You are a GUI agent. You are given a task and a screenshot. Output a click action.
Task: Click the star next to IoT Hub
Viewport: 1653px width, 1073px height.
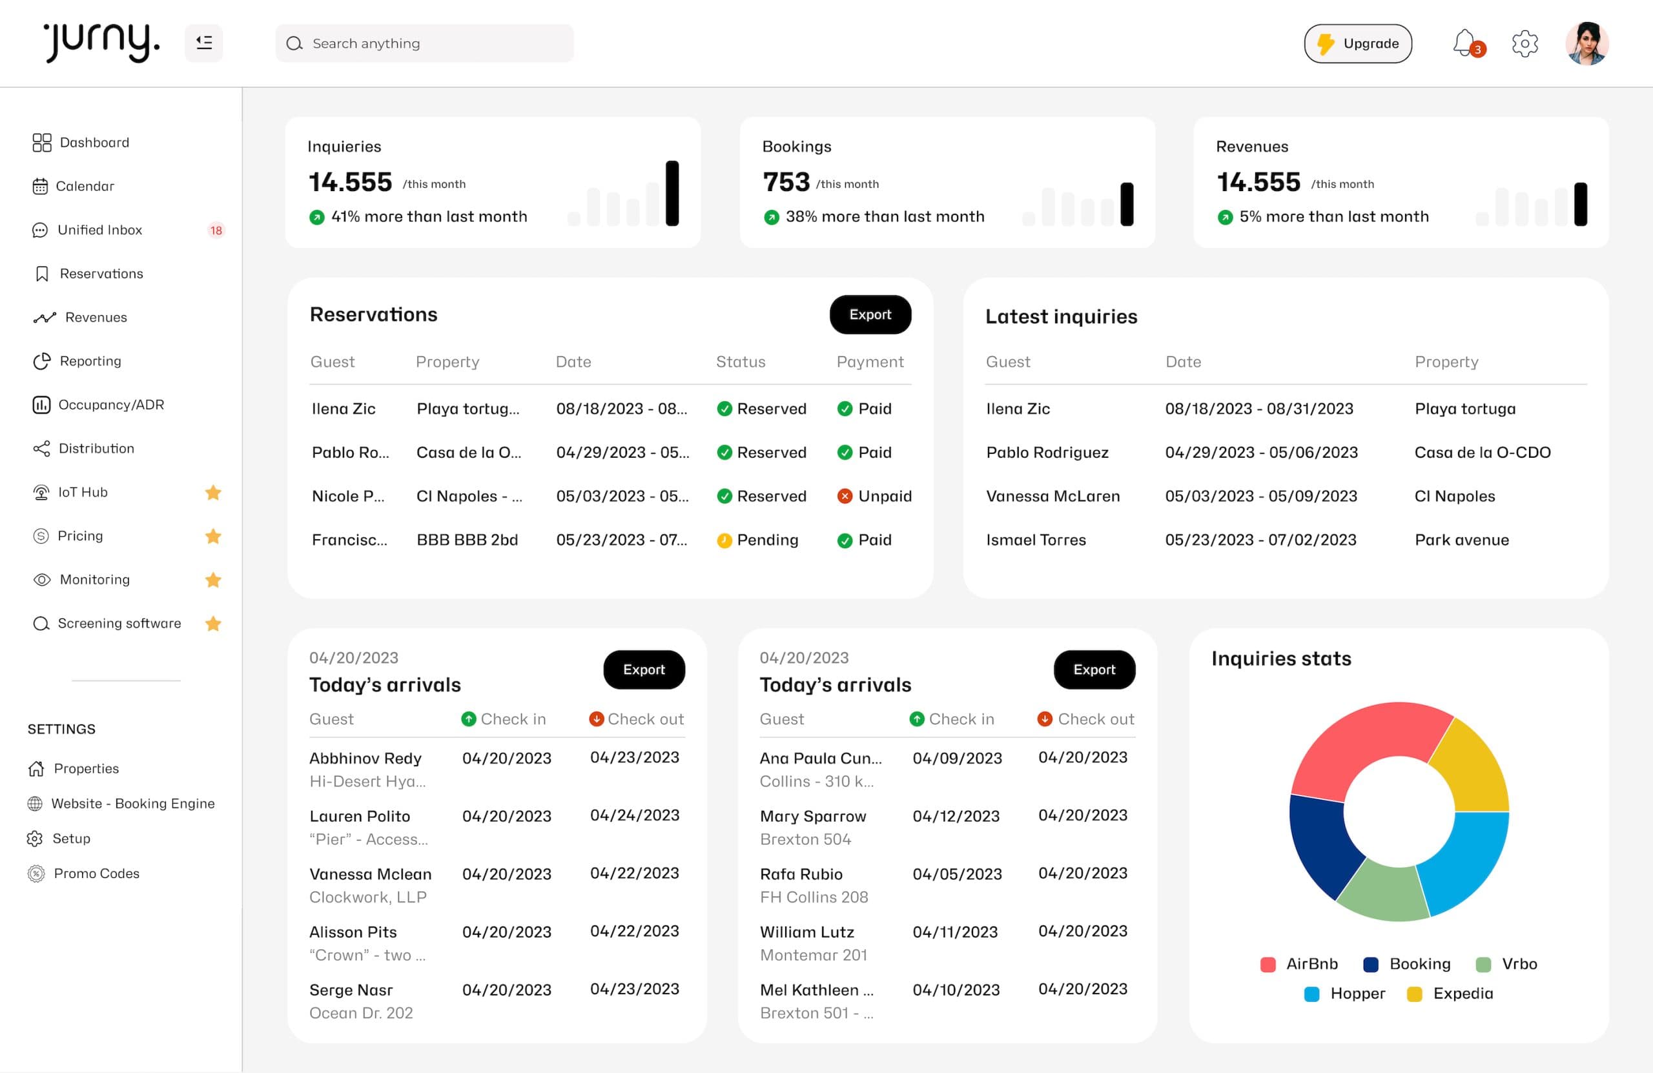pos(213,493)
